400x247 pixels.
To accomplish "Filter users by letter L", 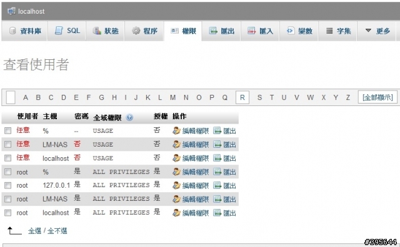I will [160, 97].
